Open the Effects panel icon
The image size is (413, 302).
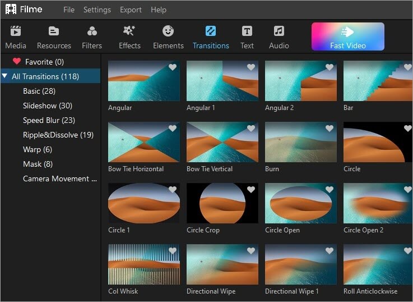129,31
